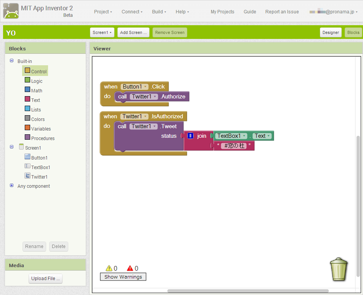Switch to the Designer view
This screenshot has width=363, height=295.
pos(330,32)
